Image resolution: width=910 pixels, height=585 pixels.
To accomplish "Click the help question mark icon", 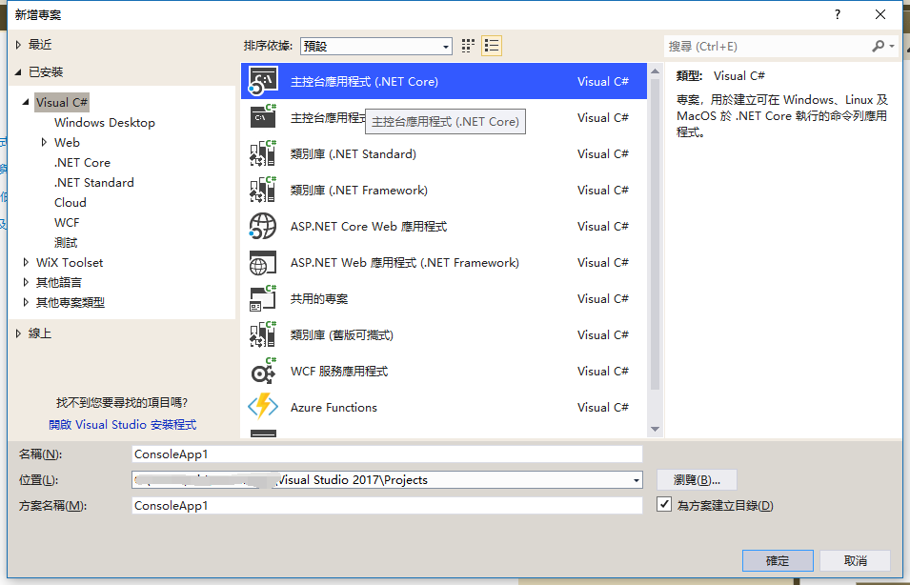I will pyautogui.click(x=838, y=14).
